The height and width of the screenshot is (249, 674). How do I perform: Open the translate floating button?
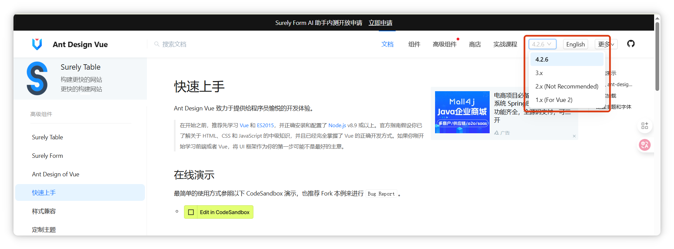[x=645, y=145]
